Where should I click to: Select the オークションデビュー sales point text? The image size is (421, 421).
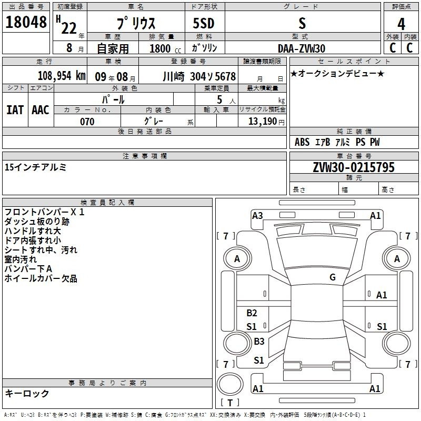(337, 74)
